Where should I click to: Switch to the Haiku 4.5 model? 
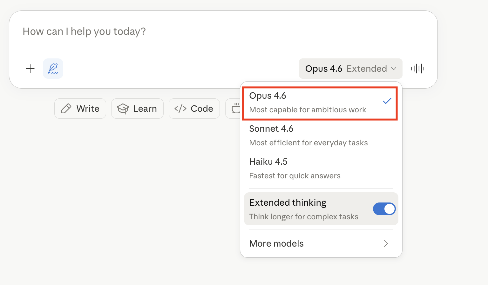tap(321, 169)
